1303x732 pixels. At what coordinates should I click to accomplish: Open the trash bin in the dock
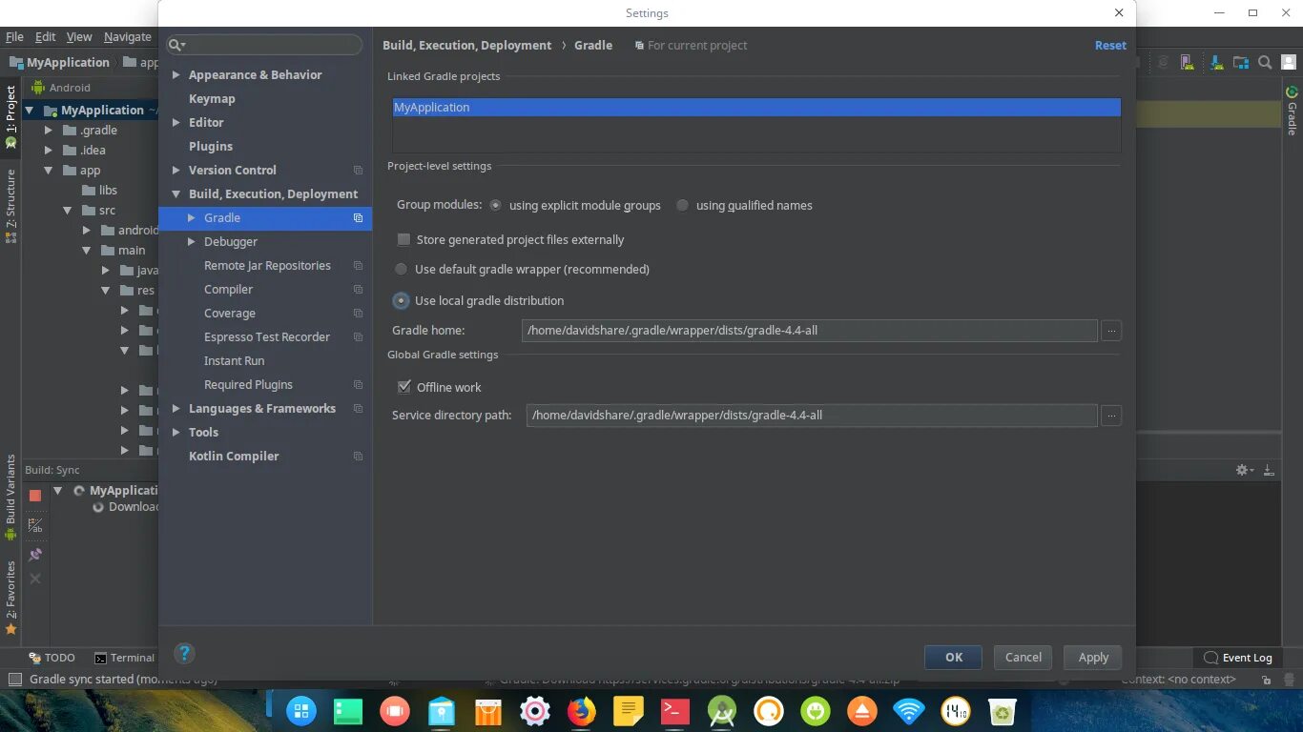[x=1003, y=711]
